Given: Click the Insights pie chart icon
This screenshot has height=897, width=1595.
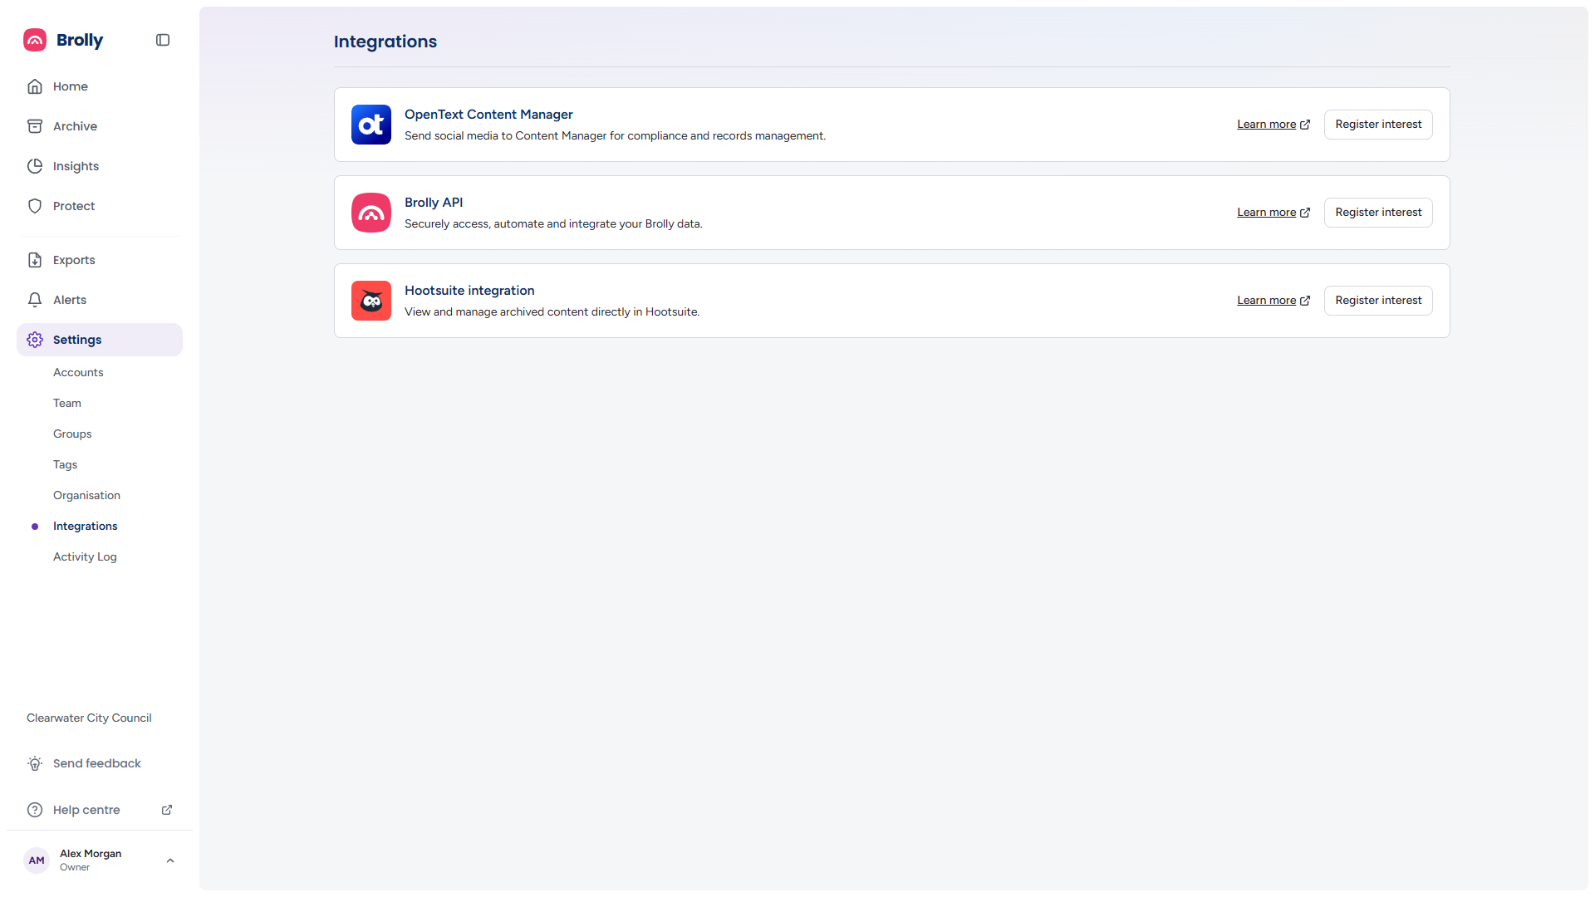Looking at the screenshot, I should click(x=35, y=166).
